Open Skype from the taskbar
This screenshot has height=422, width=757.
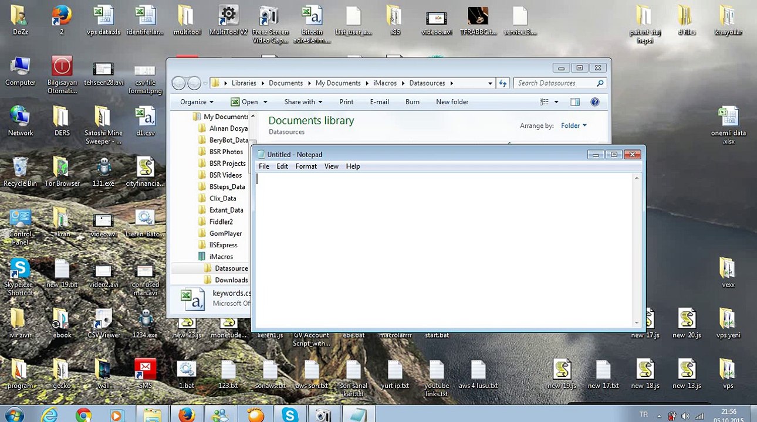[x=289, y=415]
